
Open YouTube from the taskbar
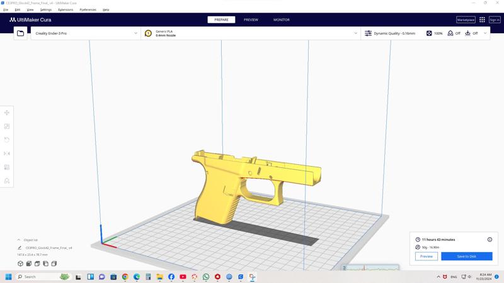coord(183,277)
